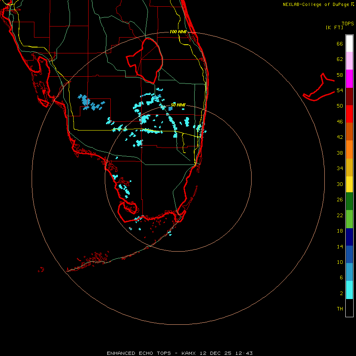
Task: Click the 100 NMI range ring label
Action: tap(178, 32)
